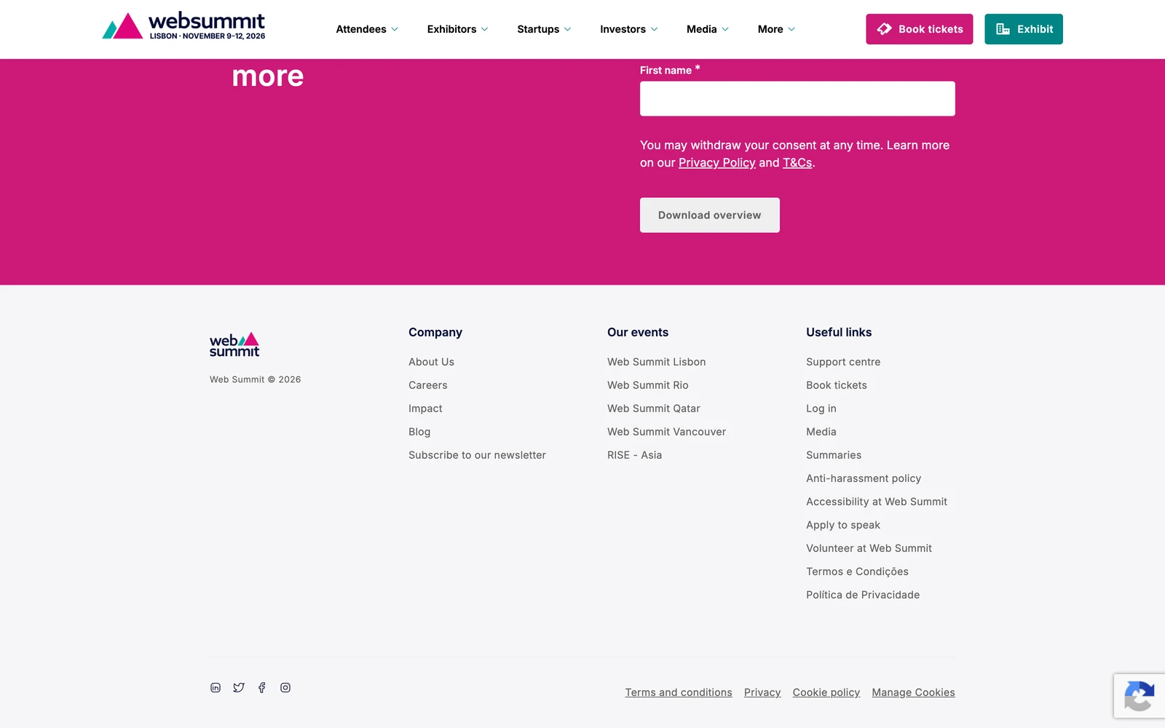The image size is (1165, 728).
Task: Open Accessibility at Web Summit link
Action: click(x=877, y=502)
